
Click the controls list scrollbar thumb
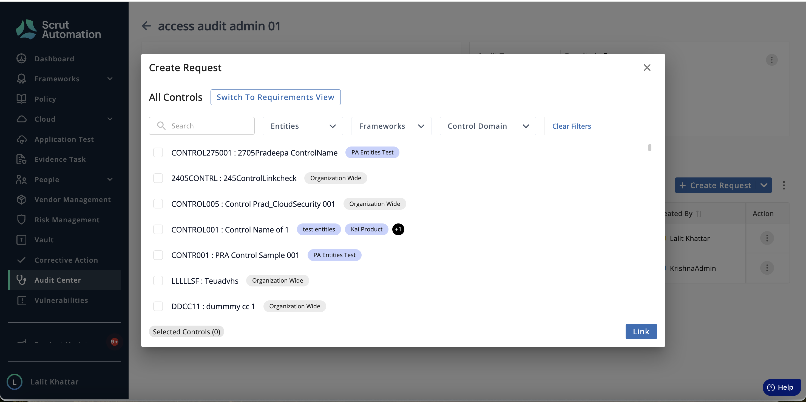pyautogui.click(x=649, y=148)
